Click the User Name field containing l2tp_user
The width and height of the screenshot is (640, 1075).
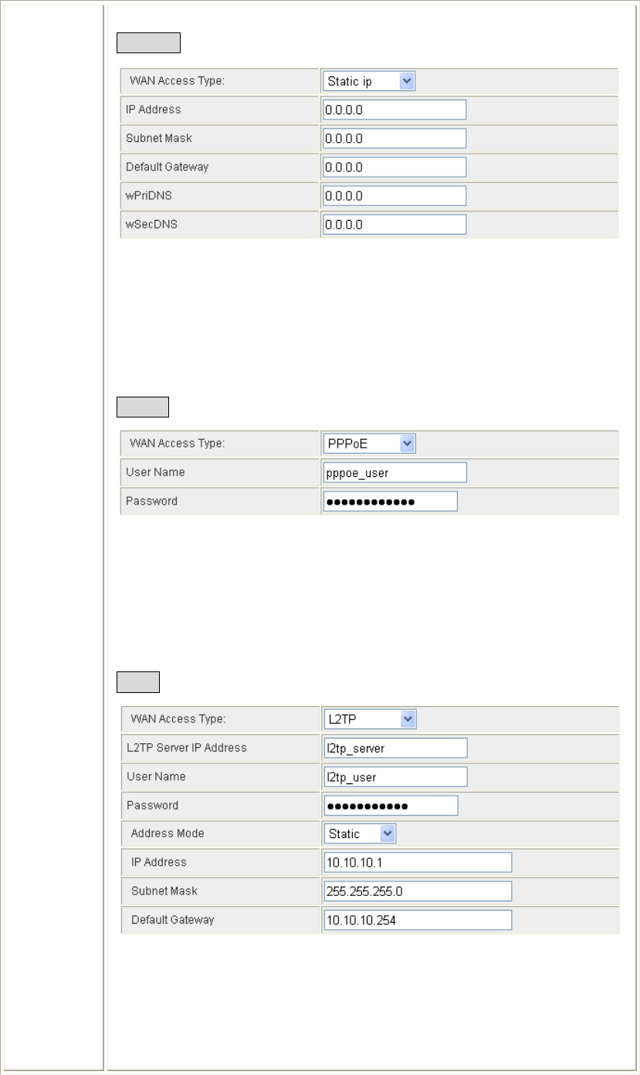394,776
